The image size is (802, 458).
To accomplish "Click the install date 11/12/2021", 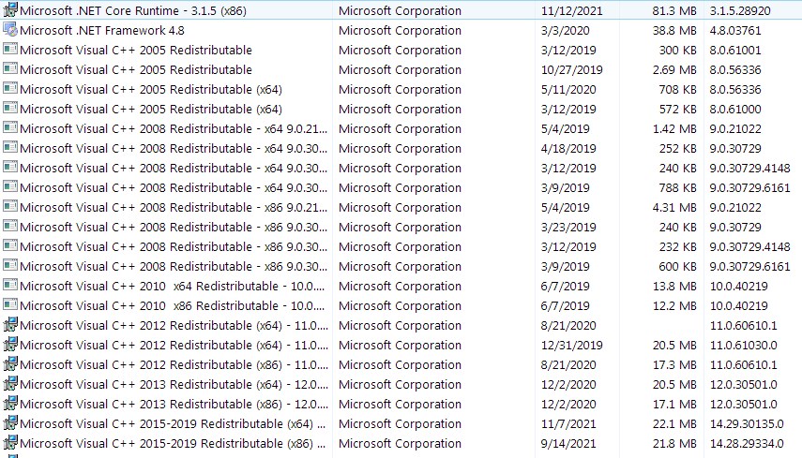I will 572,10.
